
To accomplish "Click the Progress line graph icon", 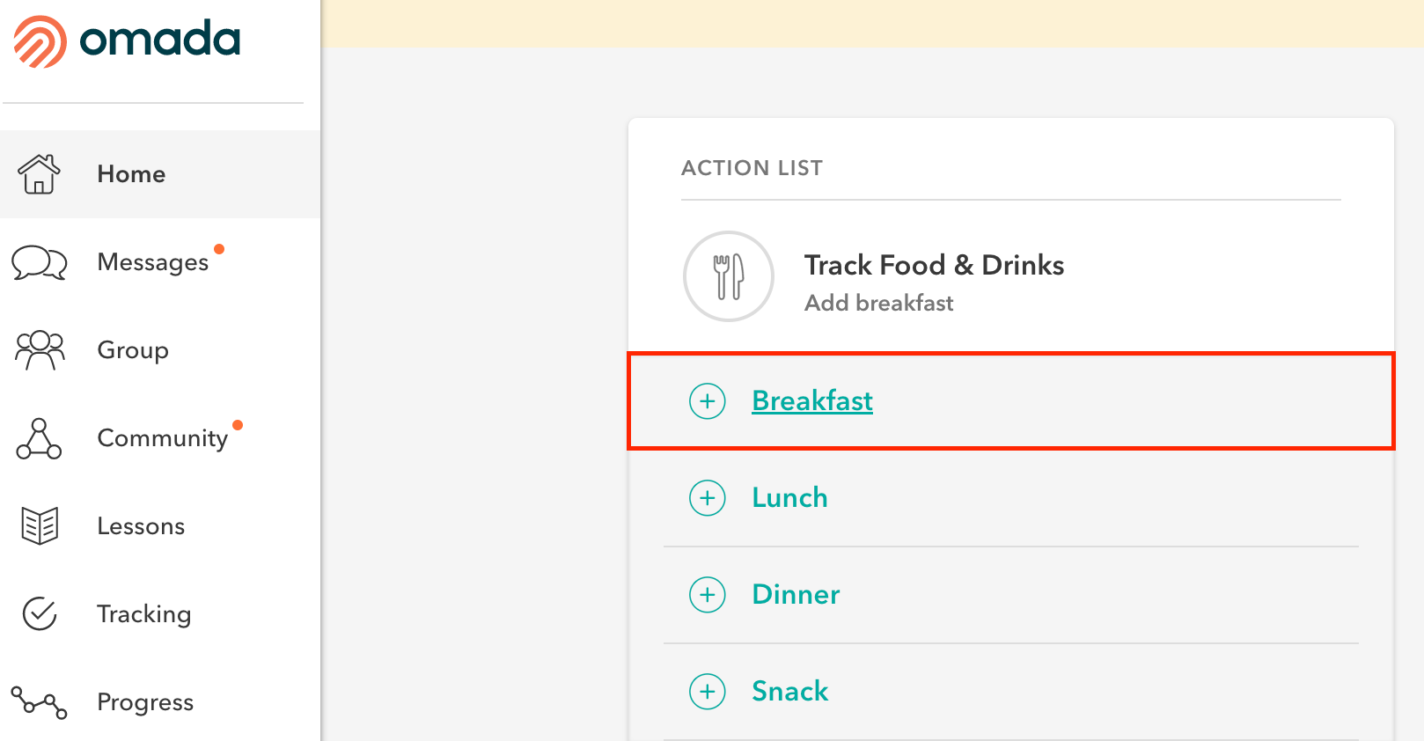I will point(39,702).
